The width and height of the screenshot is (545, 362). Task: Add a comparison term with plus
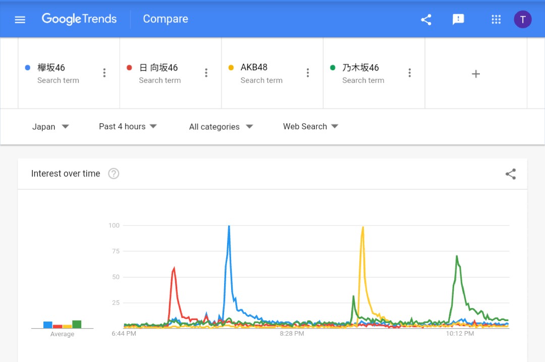pos(476,74)
